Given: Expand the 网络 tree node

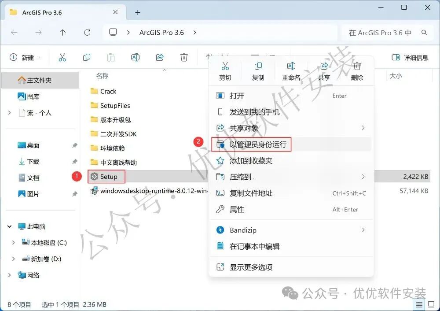Looking at the screenshot, I should (10, 275).
